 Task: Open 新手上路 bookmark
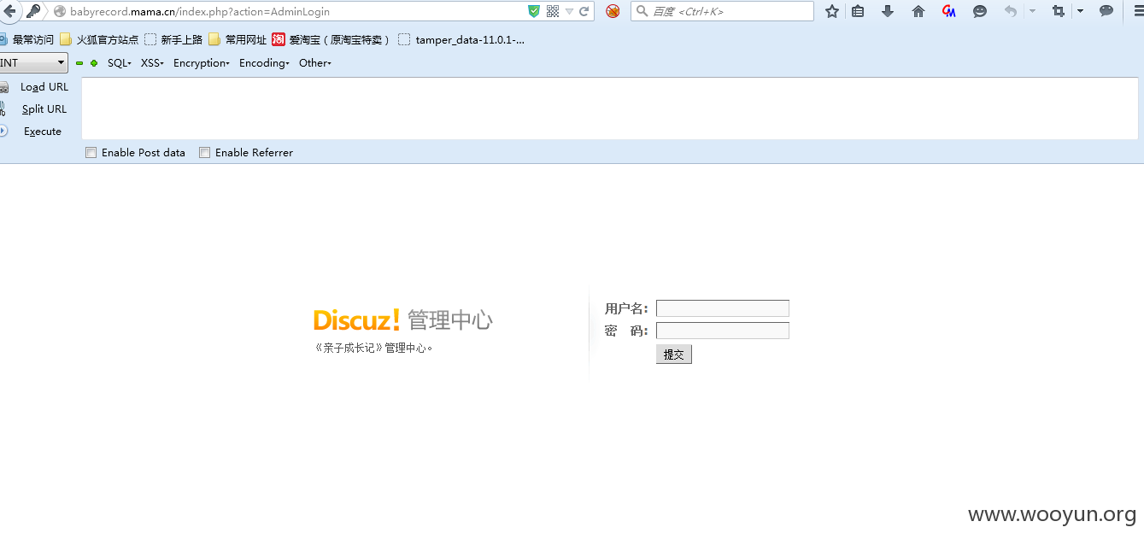tap(173, 39)
